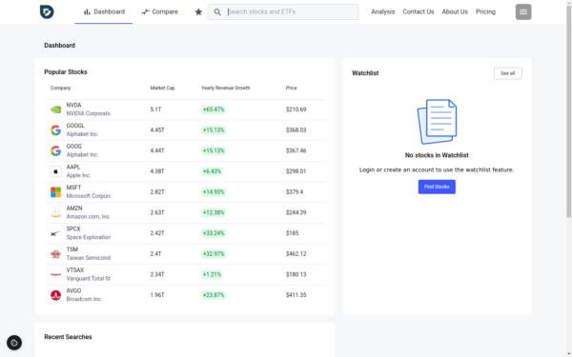Open the Pricing page

(485, 11)
